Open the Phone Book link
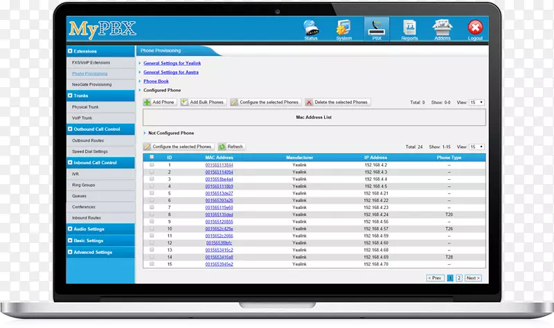Viewport: 554px width, 328px height. (x=157, y=81)
